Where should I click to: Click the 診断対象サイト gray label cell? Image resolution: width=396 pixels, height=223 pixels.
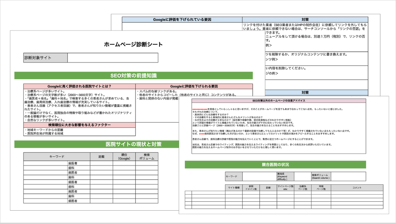pos(45,58)
